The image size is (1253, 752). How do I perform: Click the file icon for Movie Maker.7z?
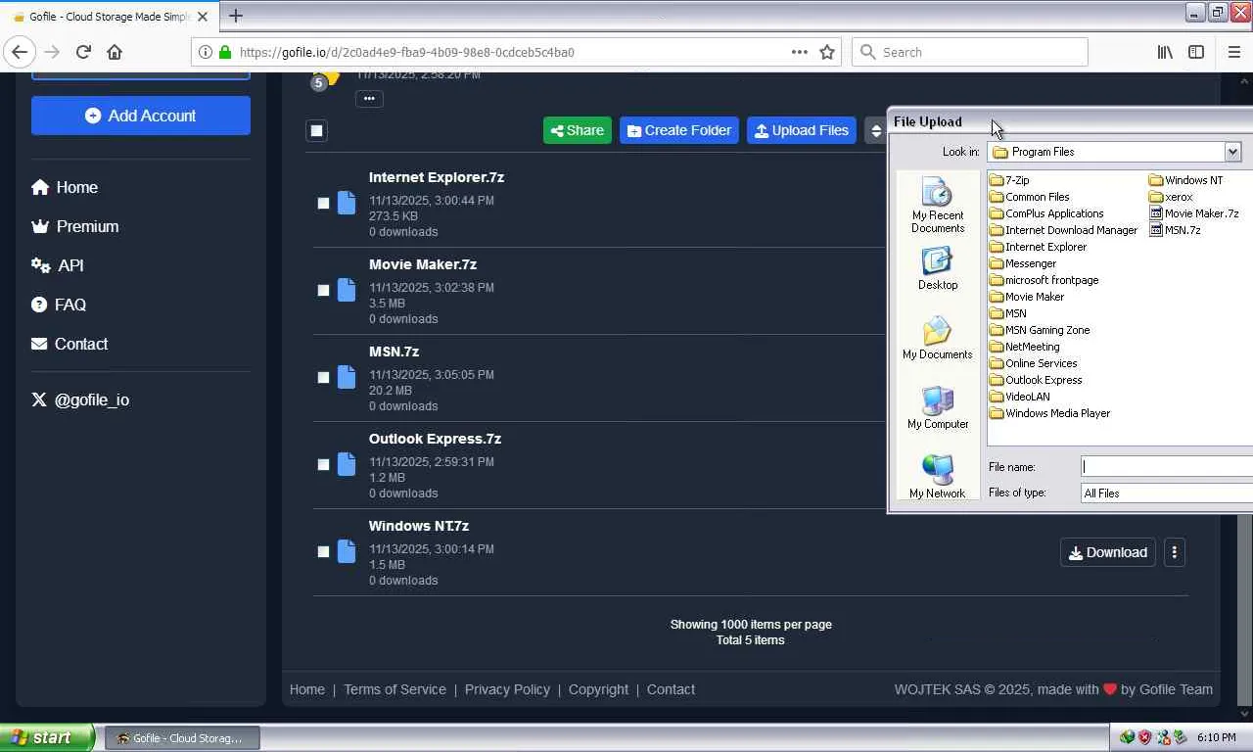click(x=347, y=290)
